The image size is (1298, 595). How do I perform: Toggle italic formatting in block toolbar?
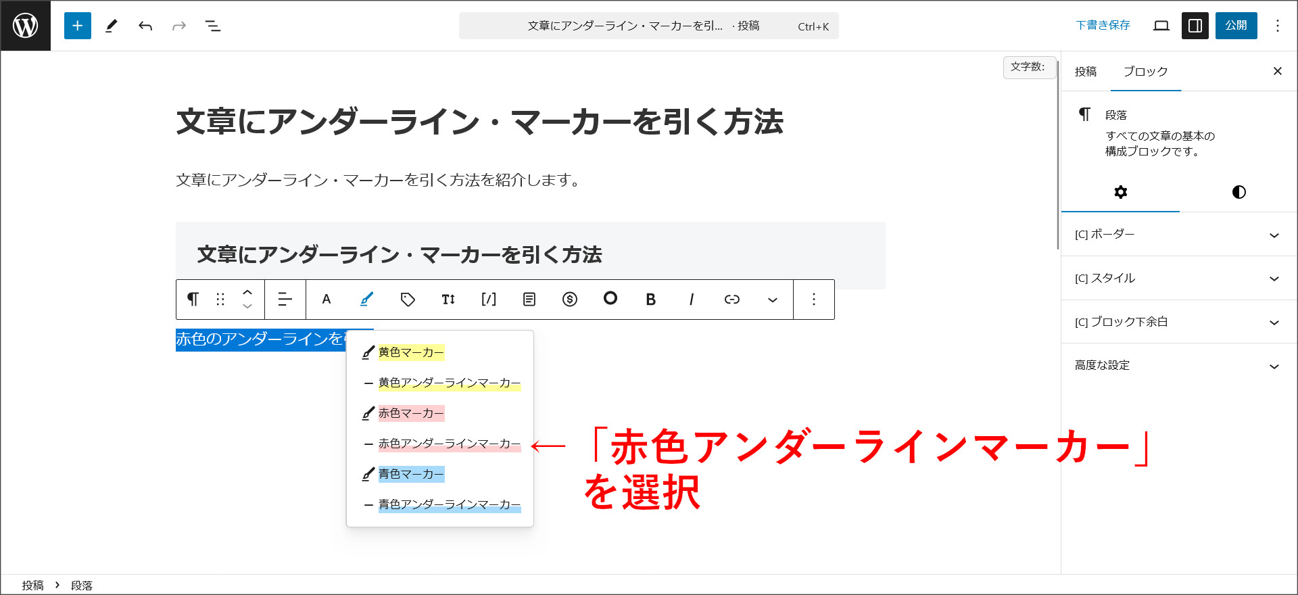(691, 299)
